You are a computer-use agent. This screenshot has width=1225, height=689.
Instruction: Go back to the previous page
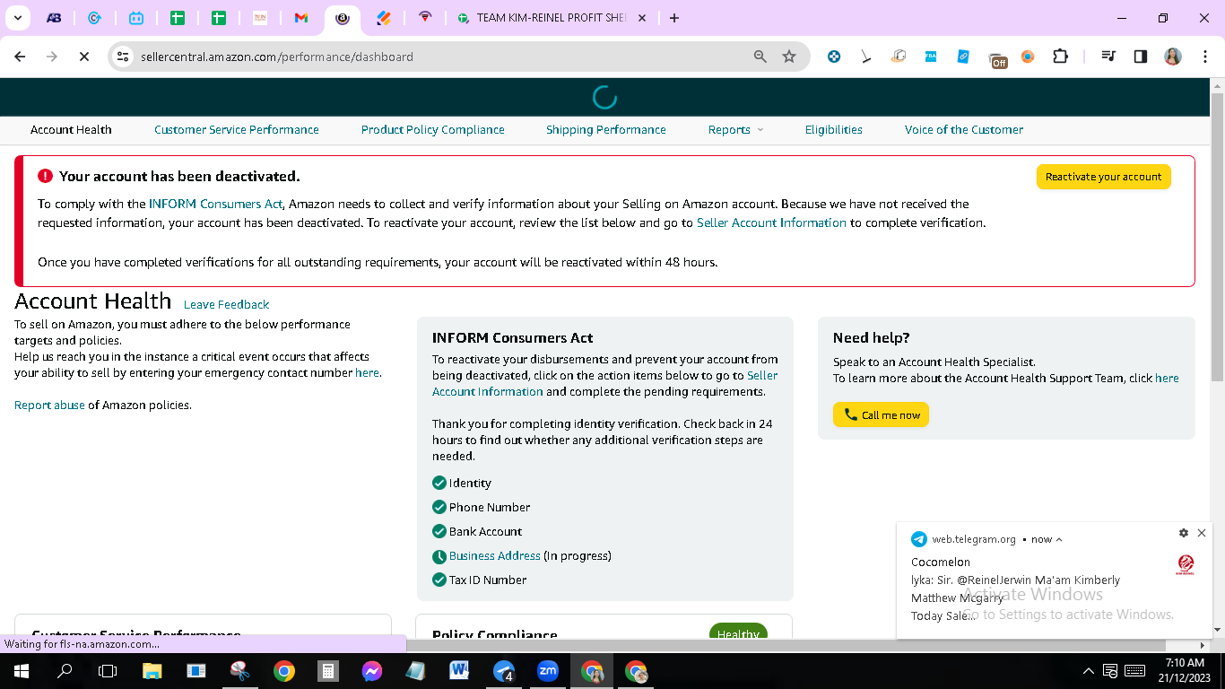pyautogui.click(x=21, y=57)
